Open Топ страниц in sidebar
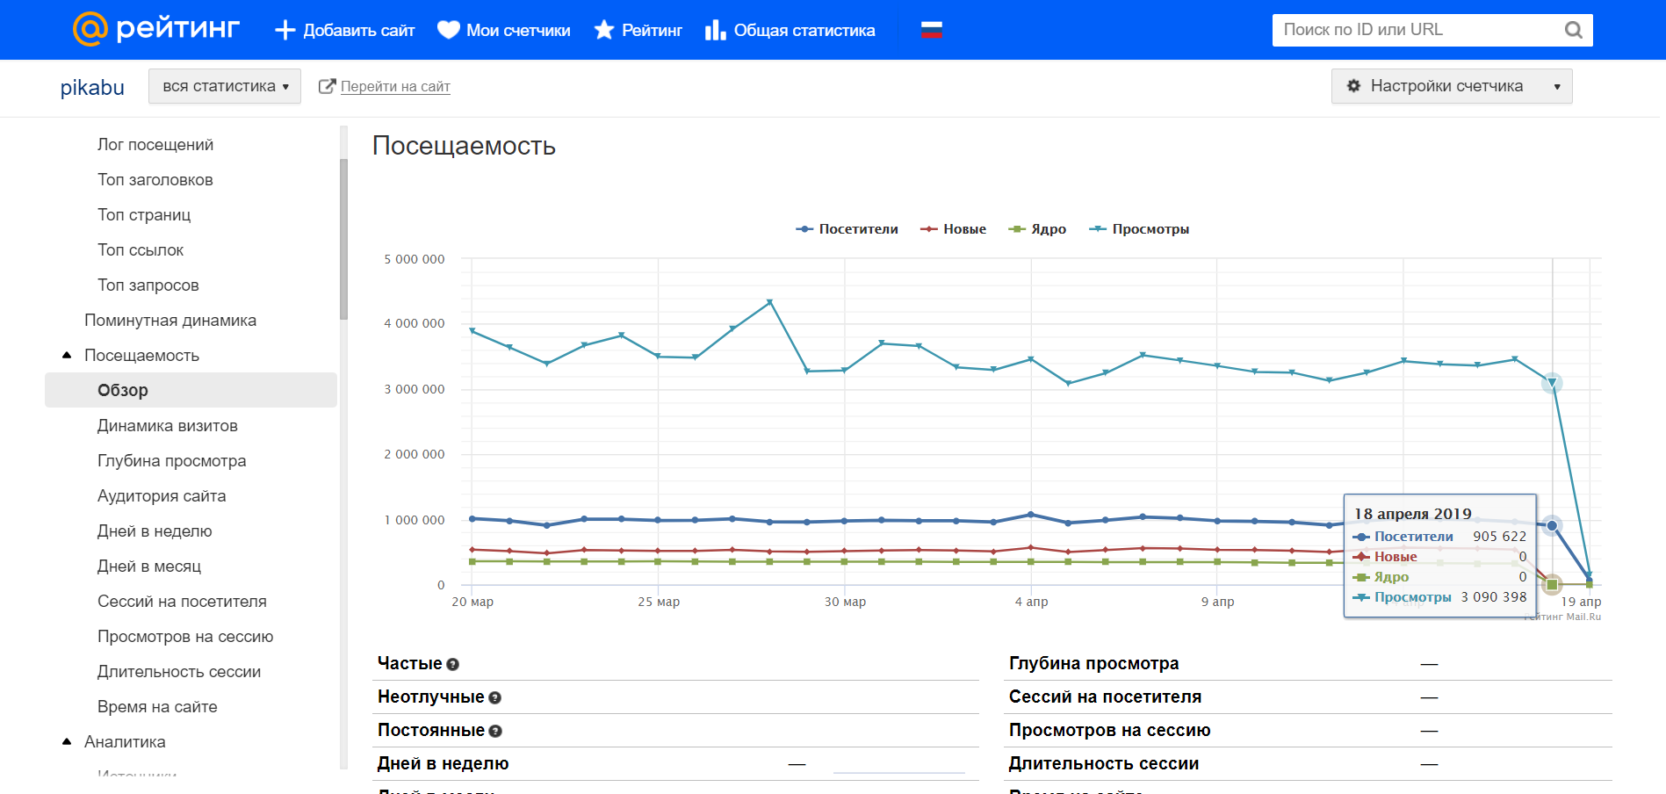Viewport: 1666px width, 794px height. 144,215
